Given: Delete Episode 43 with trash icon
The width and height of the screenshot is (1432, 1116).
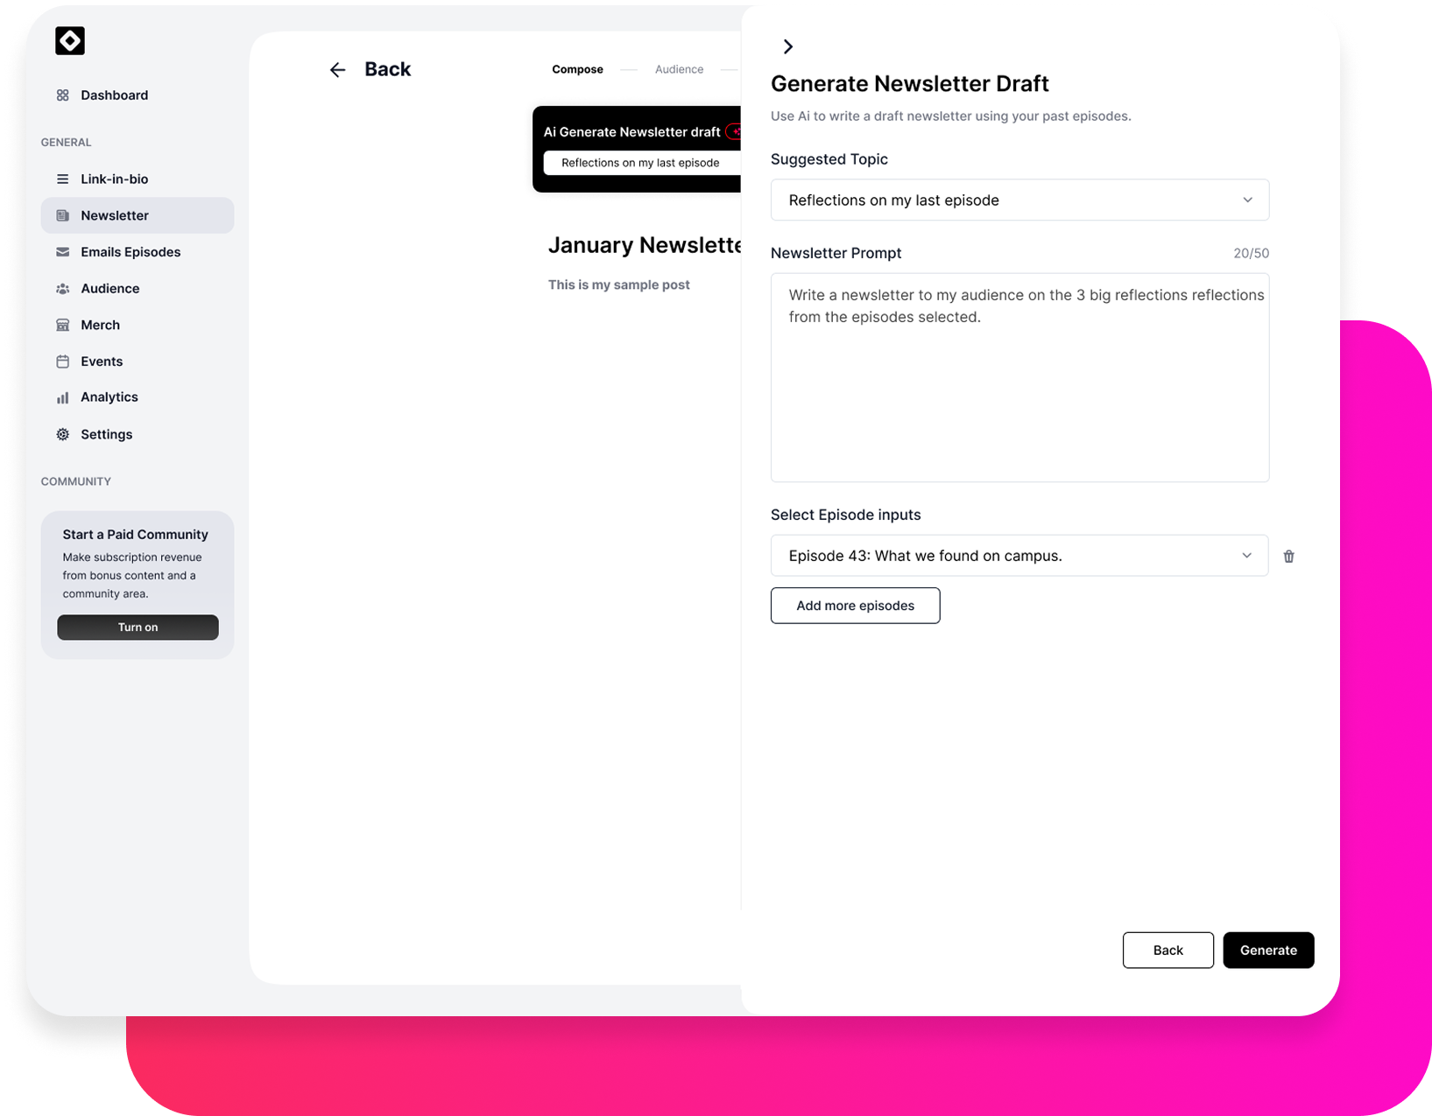Looking at the screenshot, I should click(x=1288, y=557).
